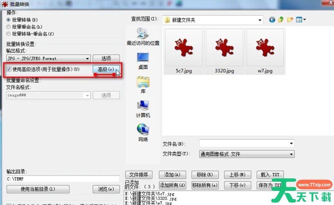334x205 pixels.
Task: Click the 上移(M) button
Action: click(238, 175)
